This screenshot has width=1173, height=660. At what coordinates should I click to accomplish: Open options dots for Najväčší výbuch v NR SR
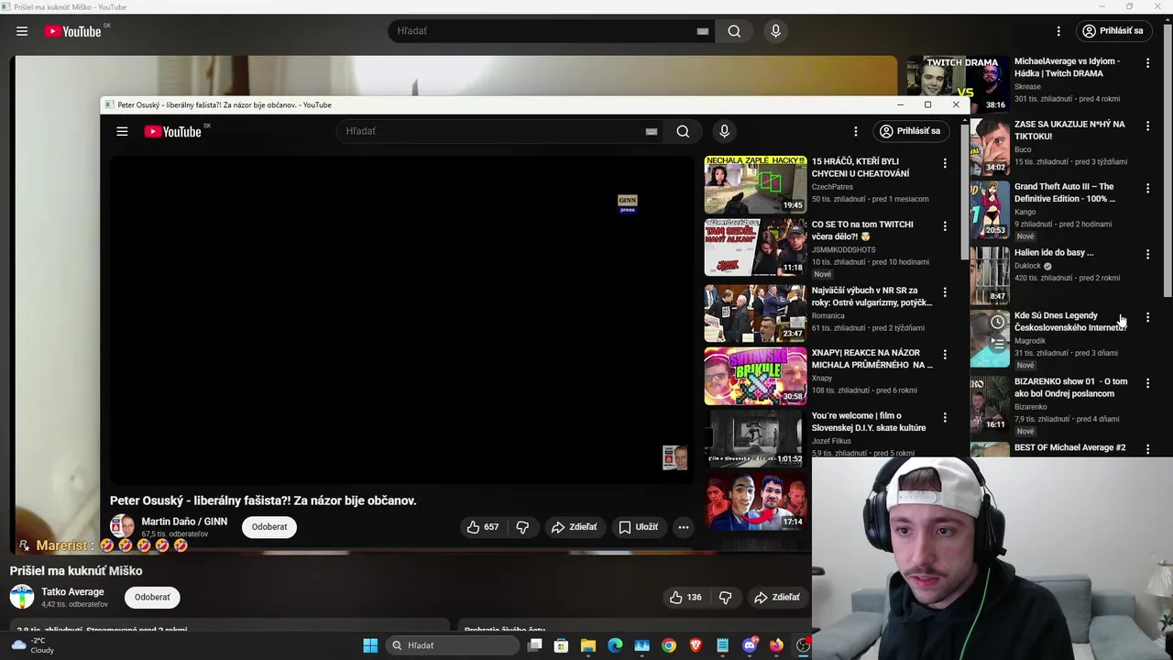coord(945,291)
